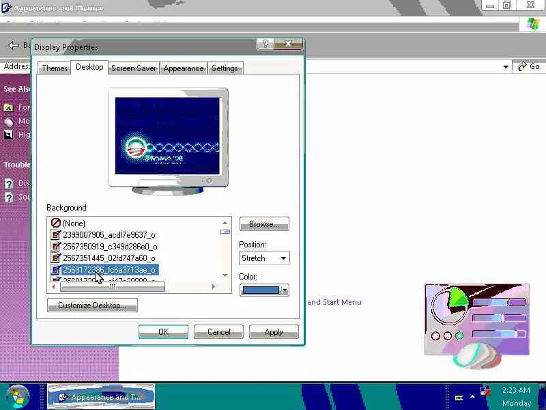Cancel the Display Properties dialog
The height and width of the screenshot is (410, 546).
(218, 332)
